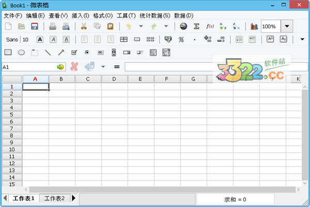
Task: Center text across selection icon
Action: pos(124,39)
